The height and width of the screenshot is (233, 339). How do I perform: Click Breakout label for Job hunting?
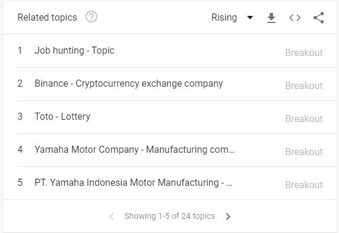(304, 53)
